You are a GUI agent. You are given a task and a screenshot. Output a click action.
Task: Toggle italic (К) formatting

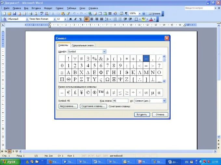tap(75, 19)
